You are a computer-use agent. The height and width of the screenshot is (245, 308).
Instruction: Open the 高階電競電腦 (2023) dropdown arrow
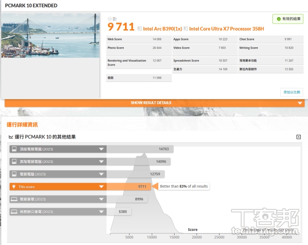pyautogui.click(x=101, y=162)
